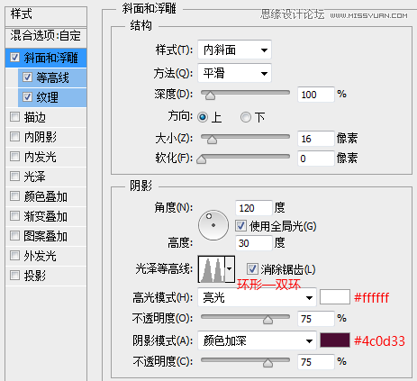This screenshot has height=381, width=417.
Task: Click the 大小 value field showing 16
Action: tap(316, 139)
